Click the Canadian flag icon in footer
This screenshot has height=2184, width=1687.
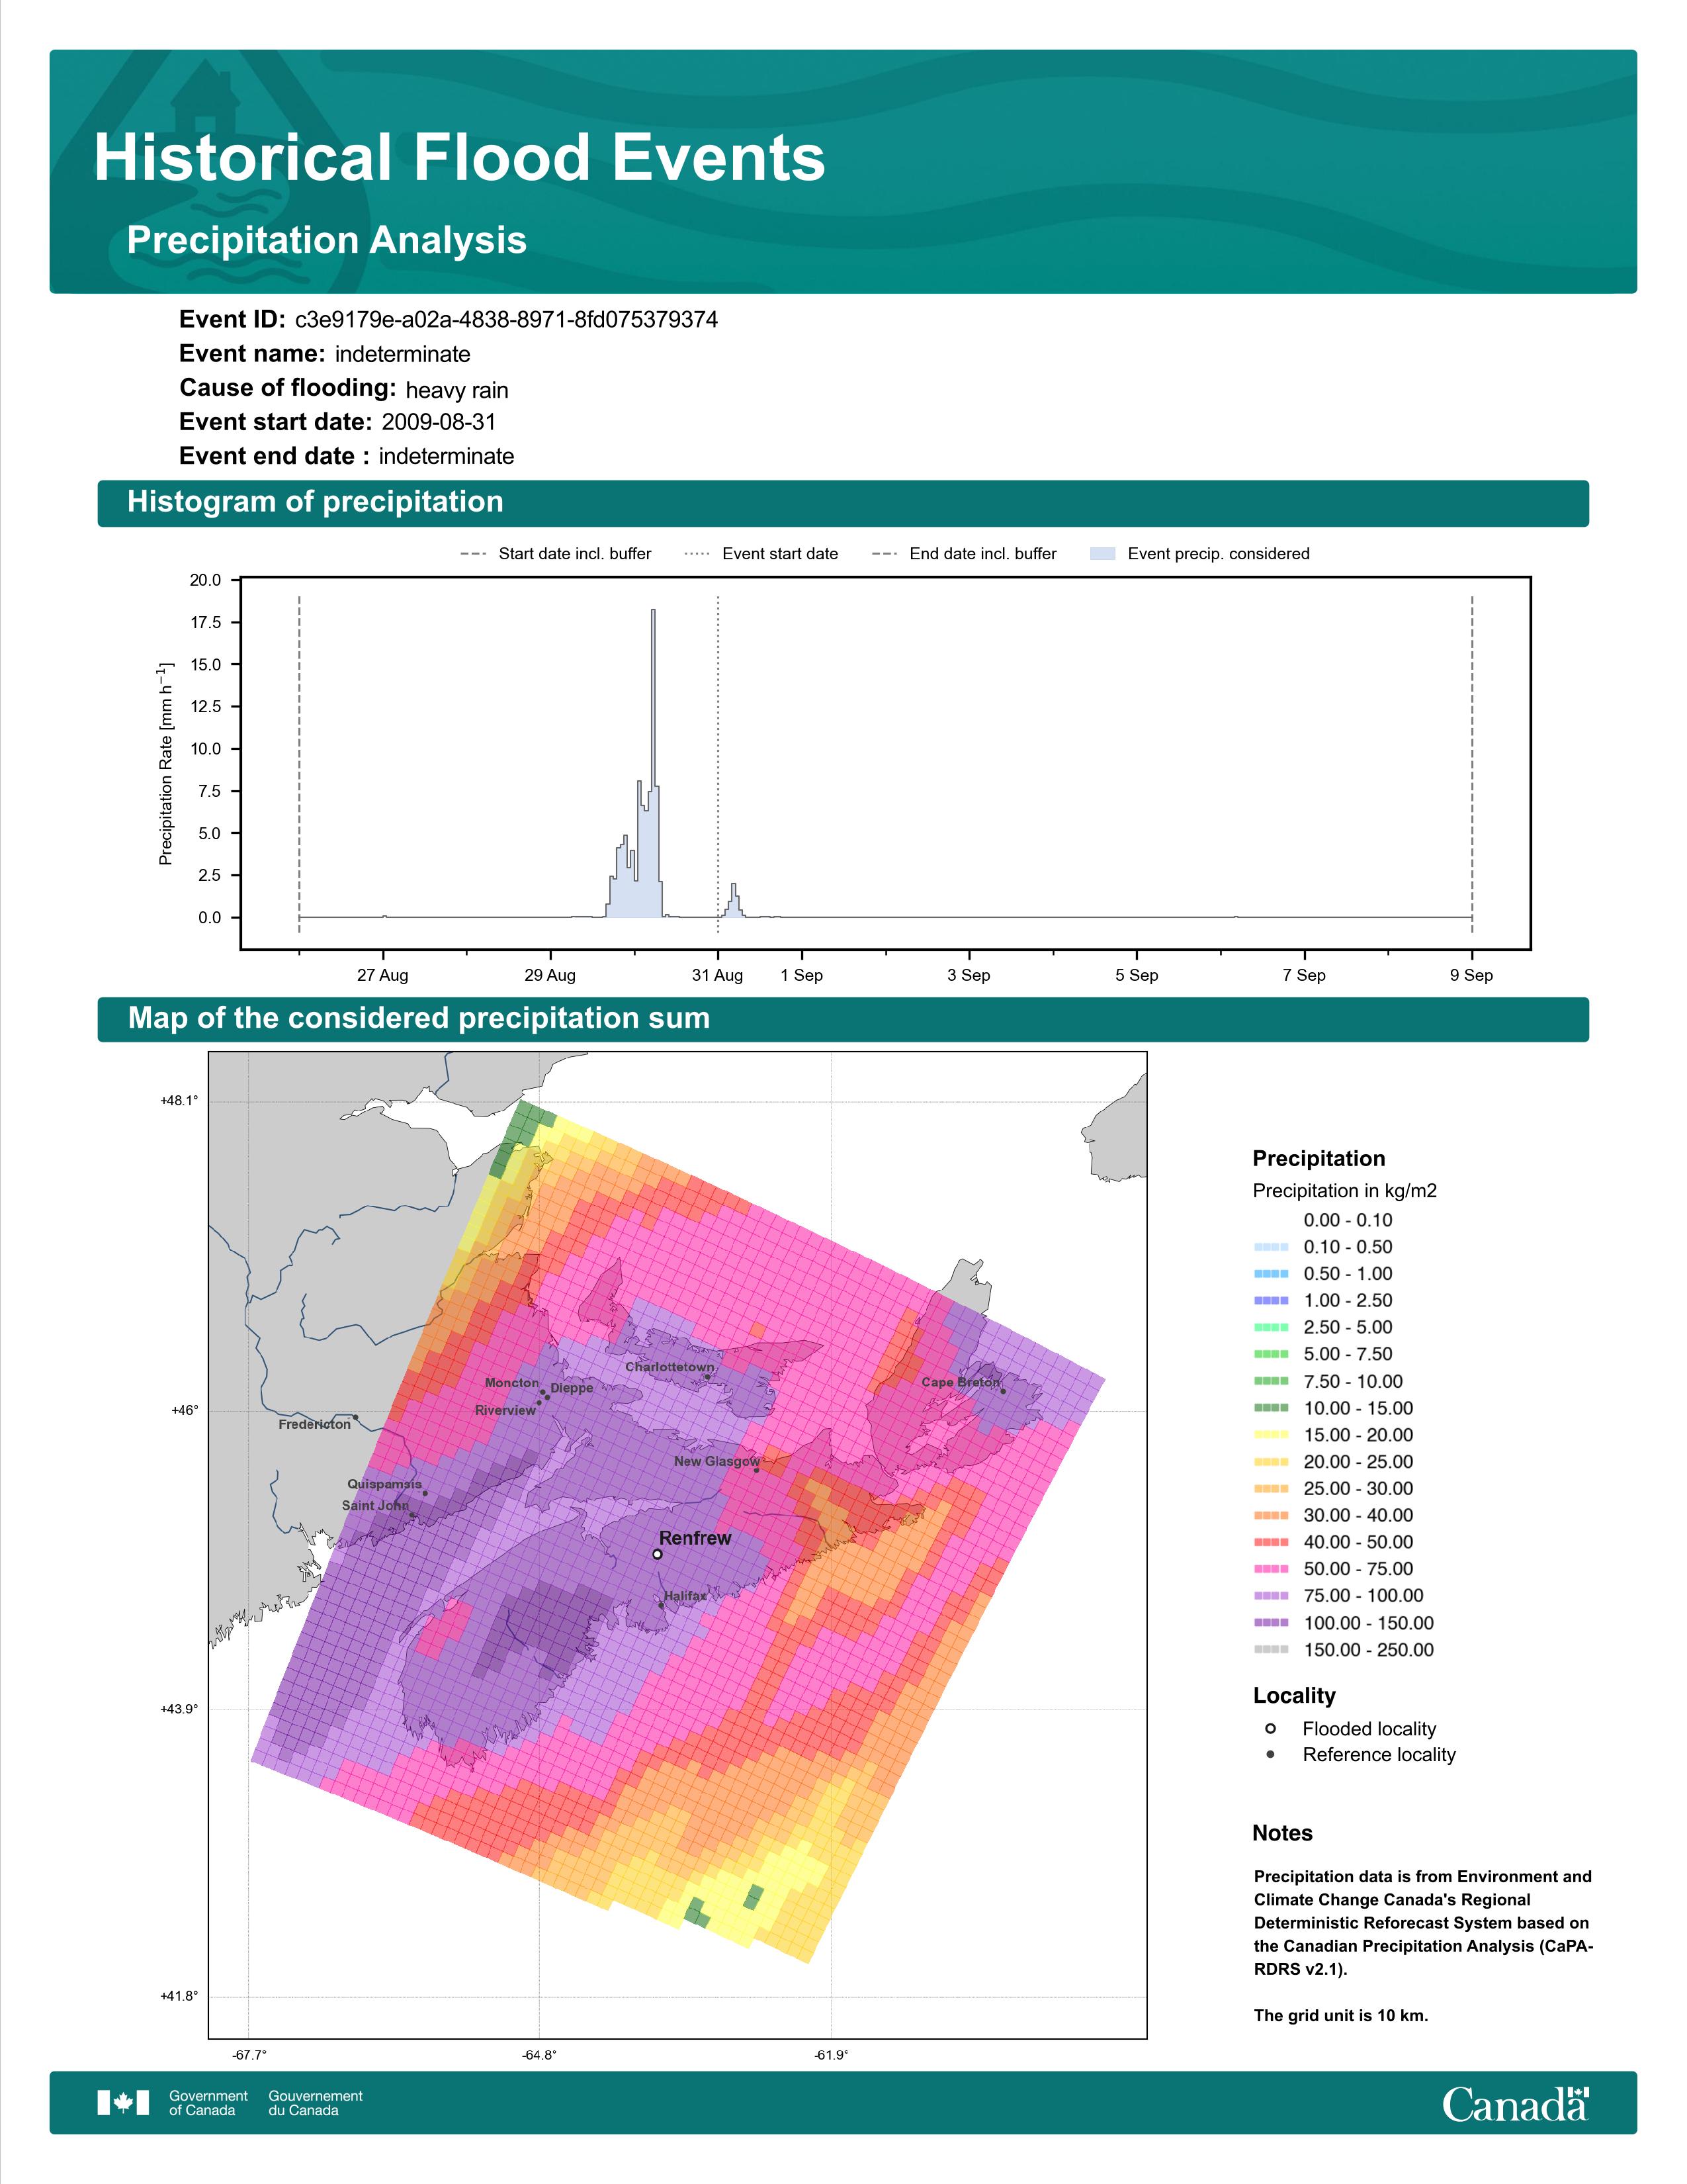click(x=123, y=2103)
